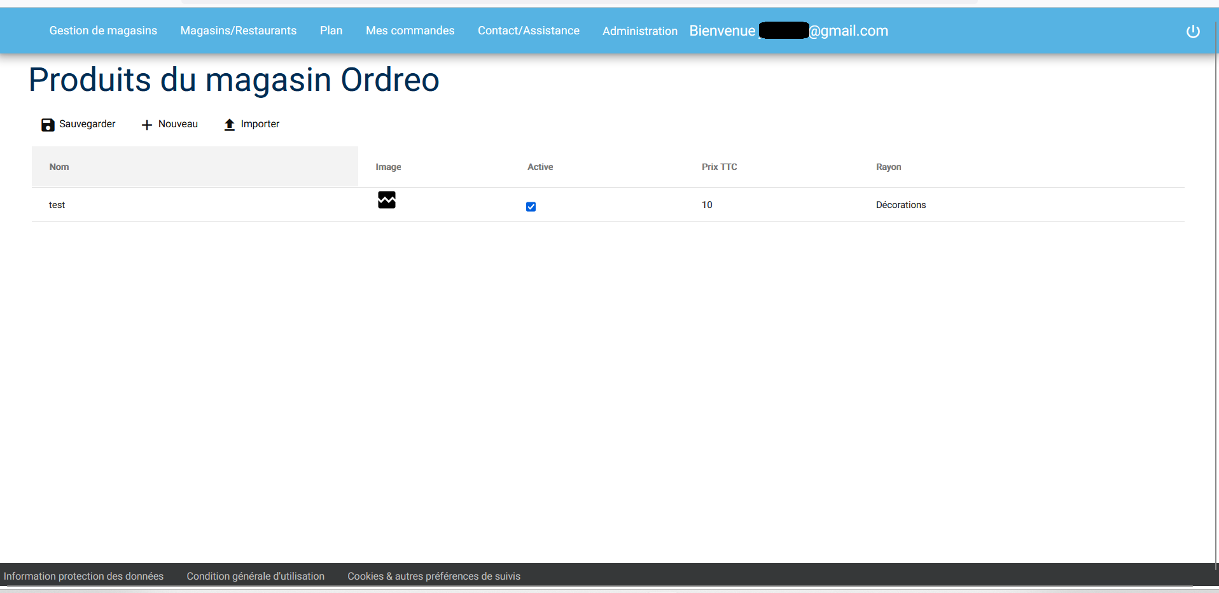Click the Active column header
This screenshot has height=593, width=1219.
click(540, 167)
